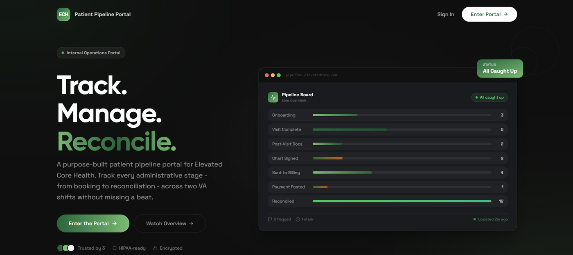Click the lock icon beside Encrypted
The width and height of the screenshot is (573, 255).
click(x=155, y=248)
